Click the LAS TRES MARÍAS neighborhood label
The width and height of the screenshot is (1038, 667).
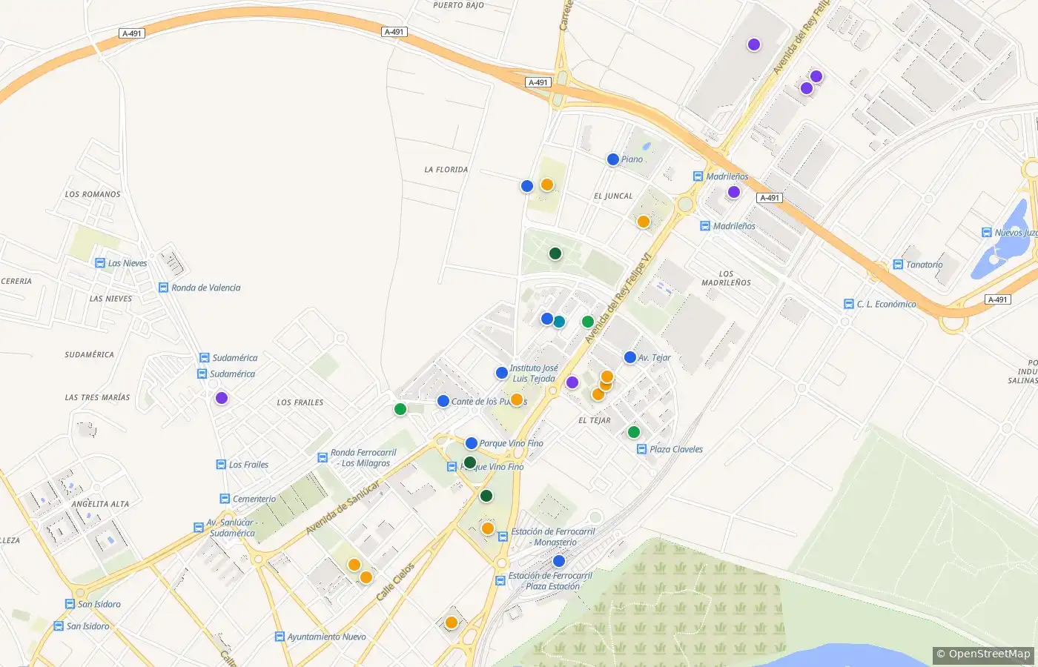coord(97,397)
